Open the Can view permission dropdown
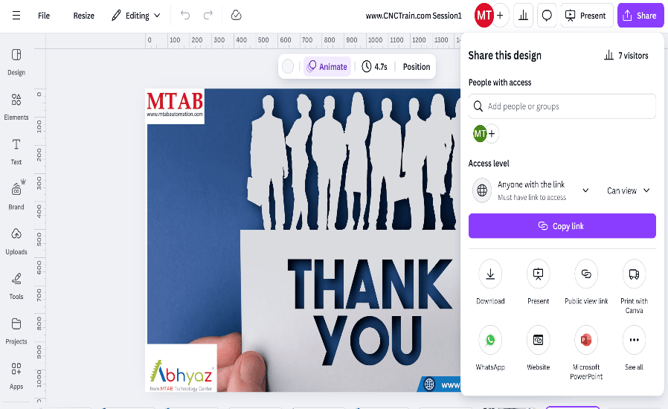The width and height of the screenshot is (668, 409). pyautogui.click(x=629, y=190)
